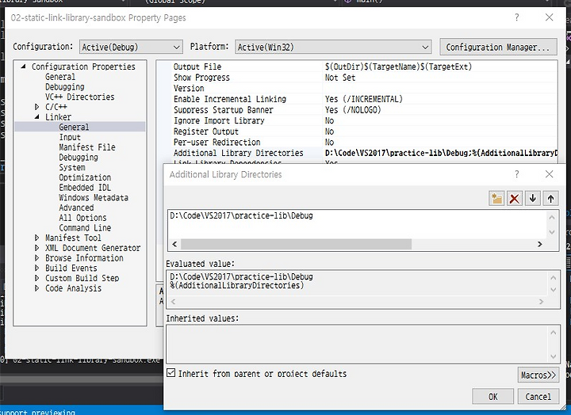The image size is (571, 415).
Task: Click Cancel in Additional Library Directories dialog
Action: [x=538, y=397]
